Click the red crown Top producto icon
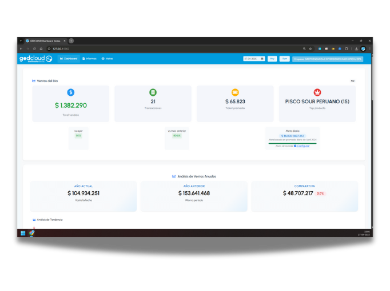The width and height of the screenshot is (390, 291). (x=317, y=92)
